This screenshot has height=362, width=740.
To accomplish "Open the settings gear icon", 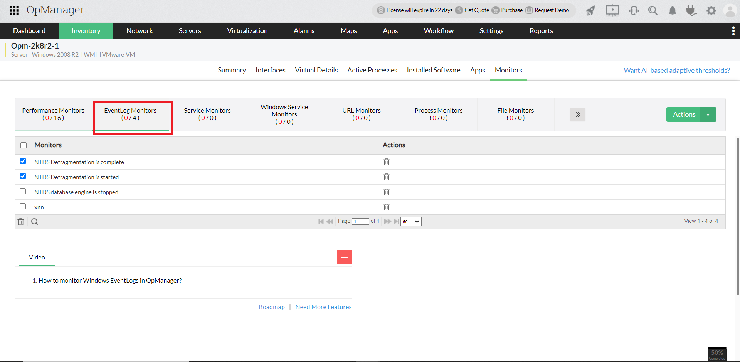I will pyautogui.click(x=711, y=10).
